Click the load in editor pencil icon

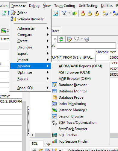coord(70,39)
